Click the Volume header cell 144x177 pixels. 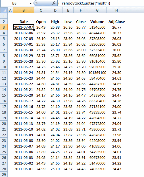pyautogui.click(x=97, y=22)
